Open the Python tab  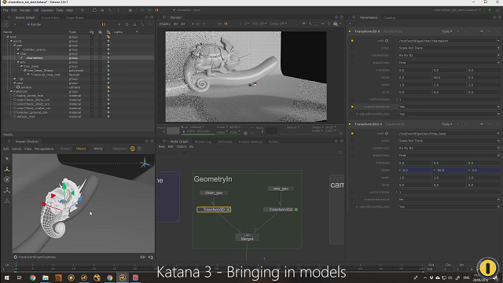click(274, 141)
